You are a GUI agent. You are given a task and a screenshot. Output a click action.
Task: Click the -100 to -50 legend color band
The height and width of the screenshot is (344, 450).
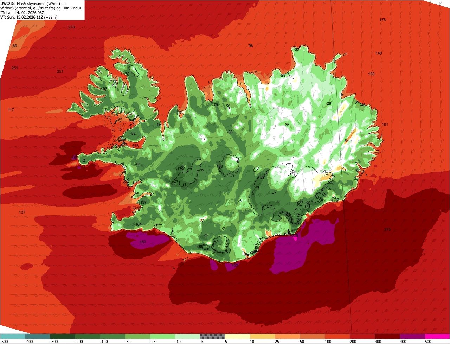point(112,336)
